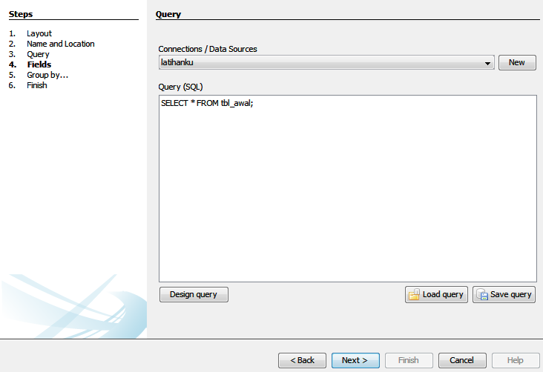Viewport: 543px width, 372px height.
Task: Click the Load query button
Action: point(436,294)
